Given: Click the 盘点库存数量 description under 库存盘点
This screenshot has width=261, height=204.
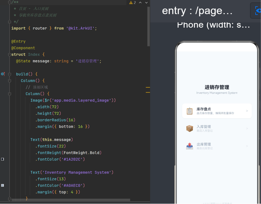Looking at the screenshot, I should click(x=215, y=113).
